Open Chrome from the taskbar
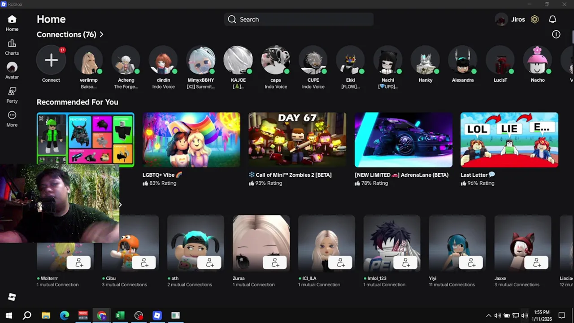Viewport: 574px width, 323px height. [101, 315]
